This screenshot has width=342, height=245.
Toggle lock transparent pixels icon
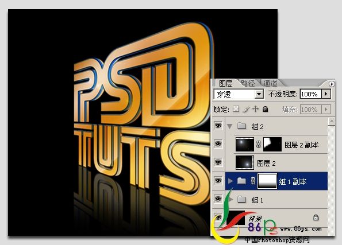[236, 109]
